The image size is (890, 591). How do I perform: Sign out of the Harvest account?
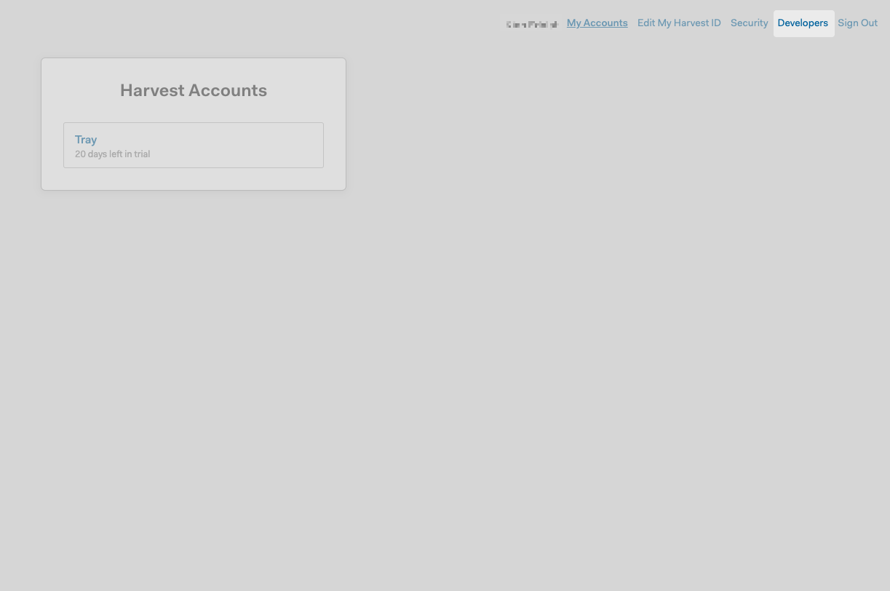click(857, 23)
